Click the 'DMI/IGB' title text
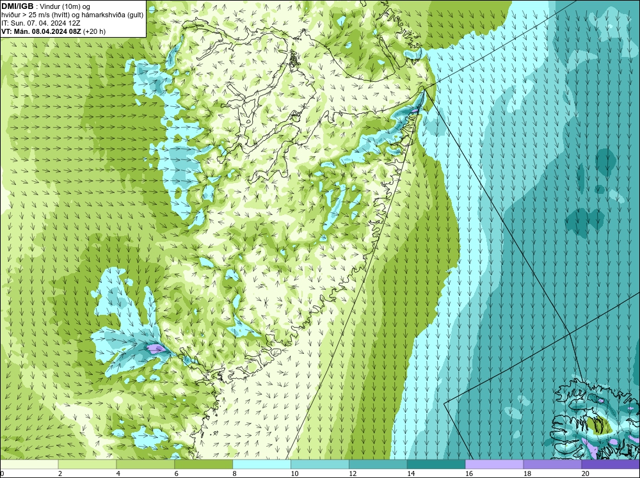640x478 pixels. click(17, 6)
